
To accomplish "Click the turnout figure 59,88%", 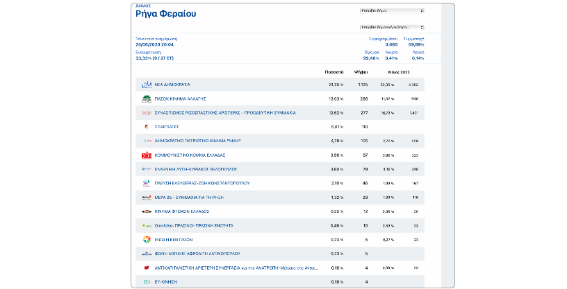I will [x=416, y=45].
